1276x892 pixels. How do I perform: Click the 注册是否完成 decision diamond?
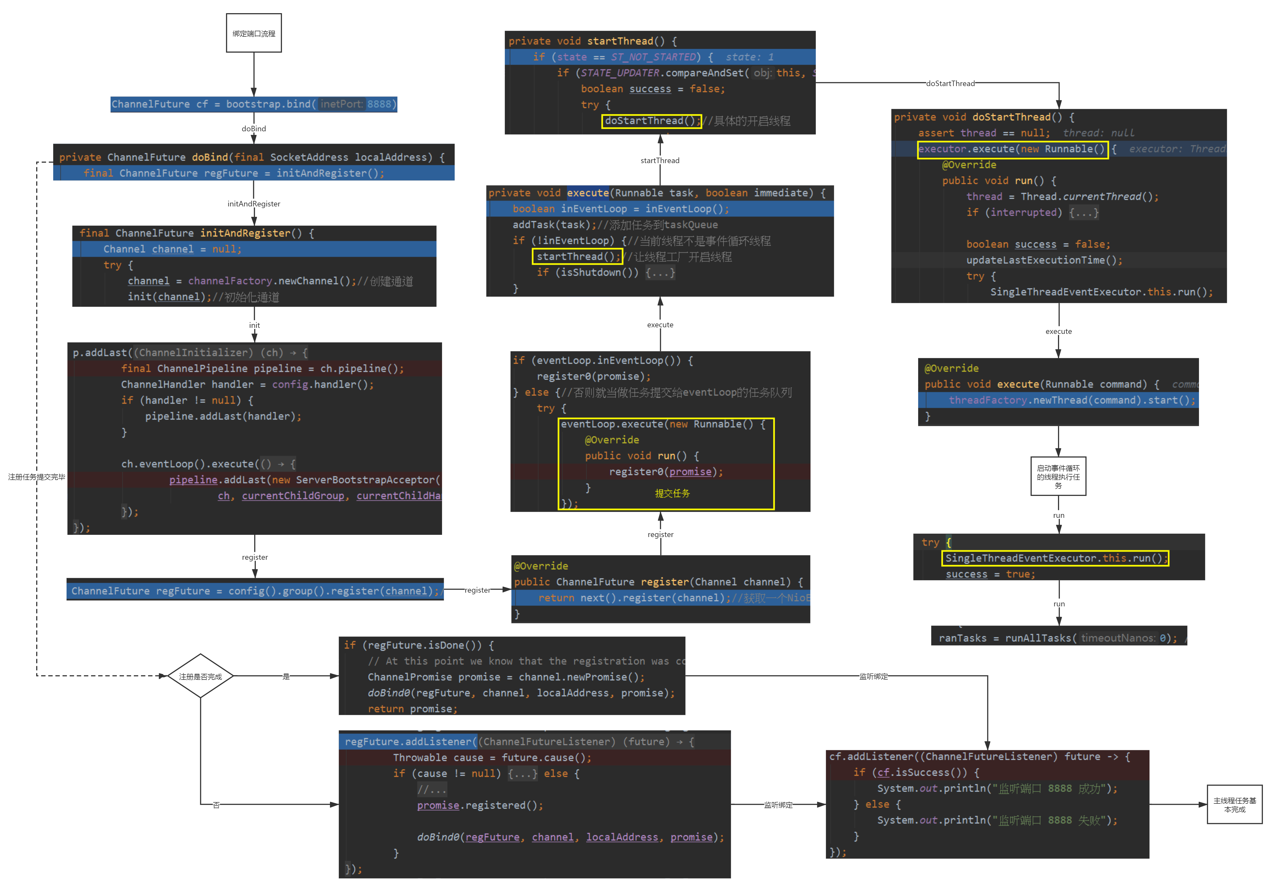pos(201,677)
